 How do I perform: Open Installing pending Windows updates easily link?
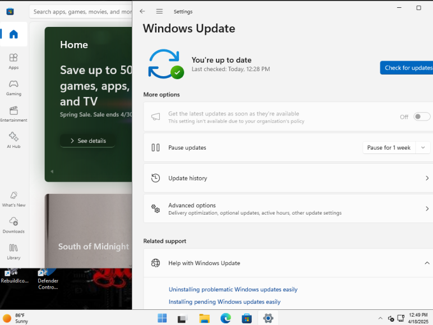[x=224, y=302]
